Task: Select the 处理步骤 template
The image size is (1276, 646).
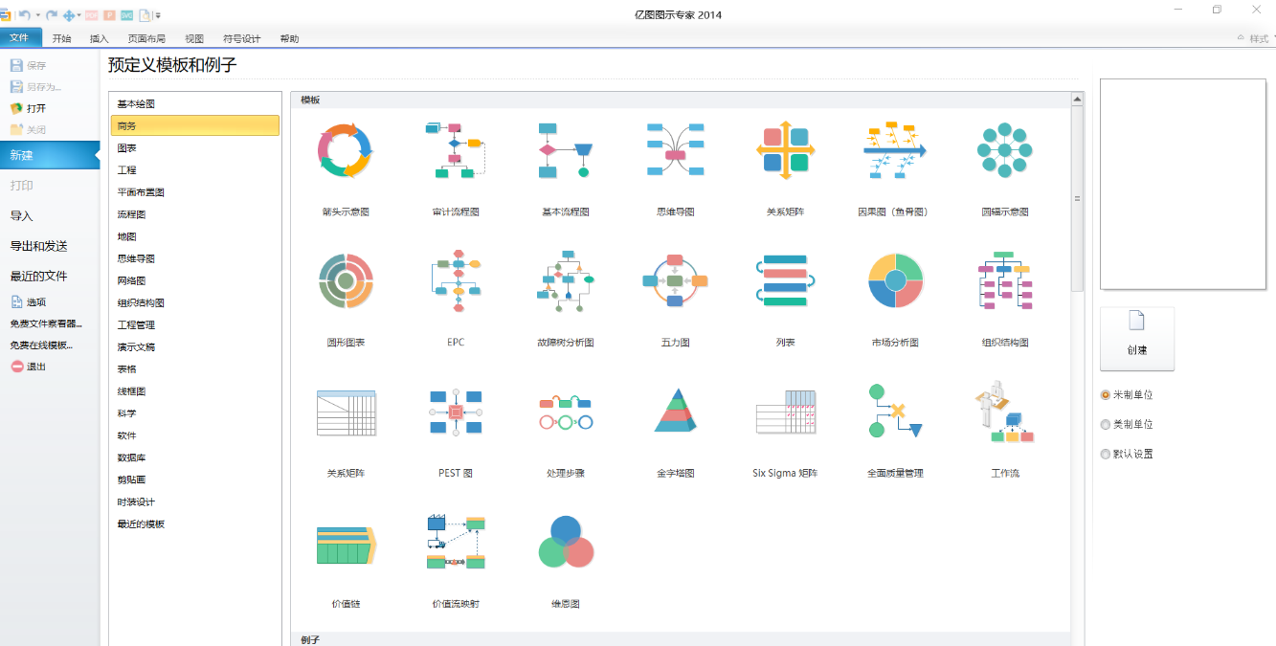Action: pos(565,412)
